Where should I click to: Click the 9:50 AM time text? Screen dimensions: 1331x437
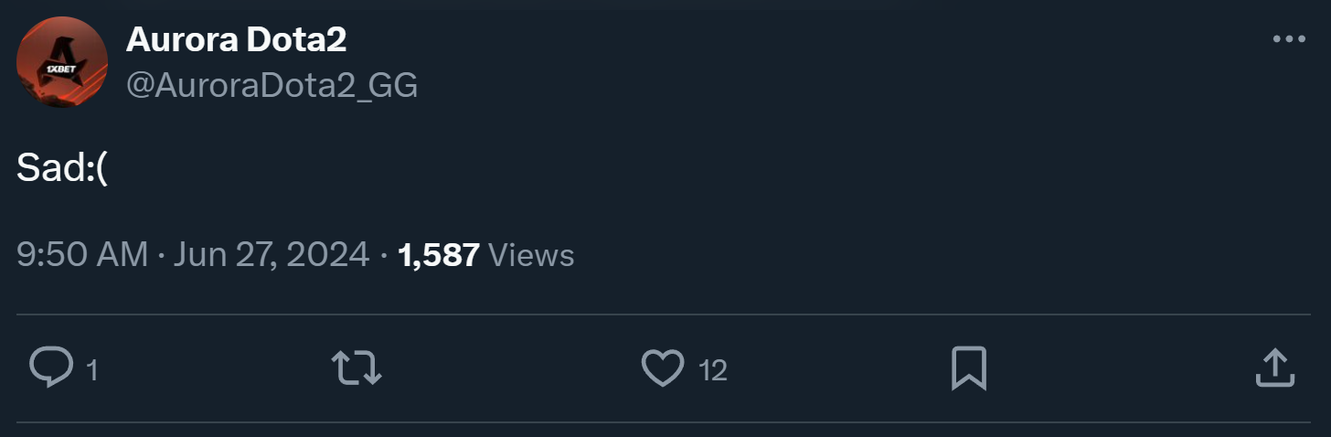pos(81,254)
